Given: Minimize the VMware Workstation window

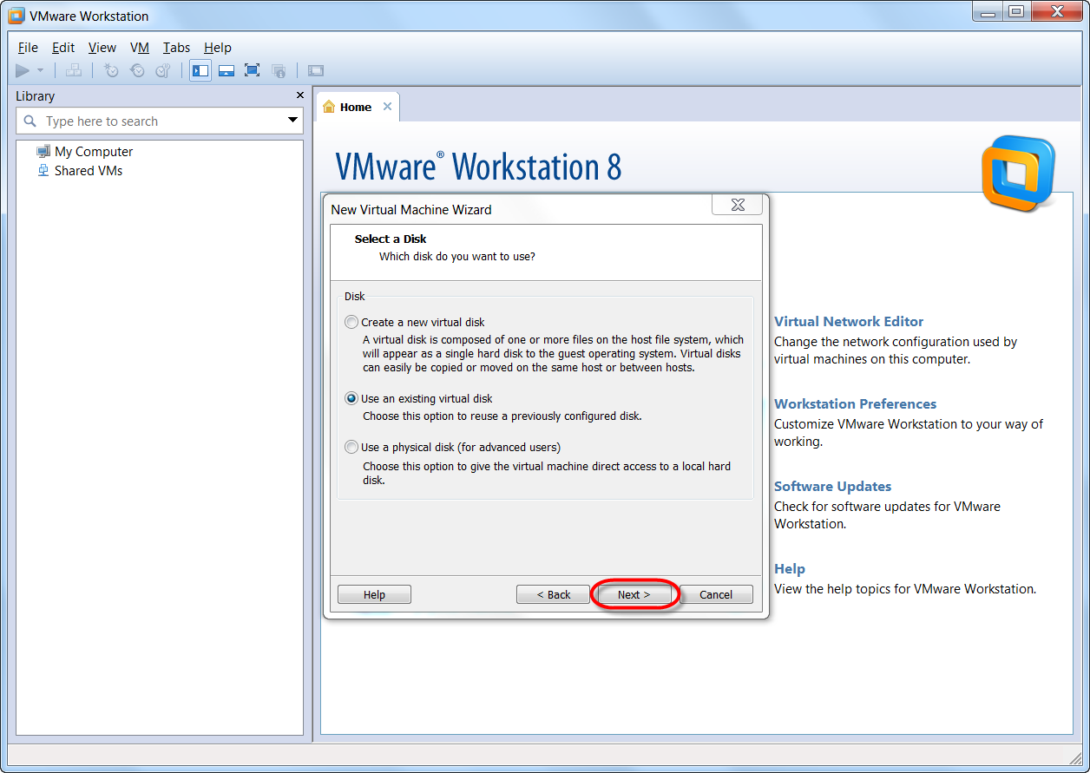Looking at the screenshot, I should click(x=989, y=11).
